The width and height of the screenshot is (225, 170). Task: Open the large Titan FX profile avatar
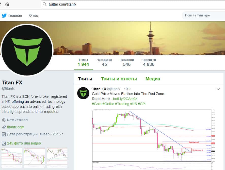[x=27, y=50]
